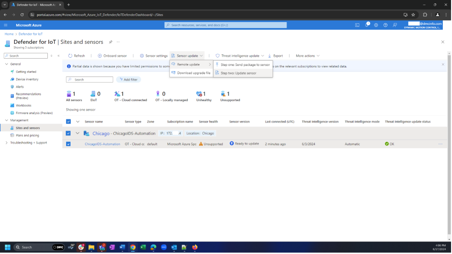Click the sidebar Search field
Image resolution: width=452 pixels, height=254 pixels.
pyautogui.click(x=26, y=56)
